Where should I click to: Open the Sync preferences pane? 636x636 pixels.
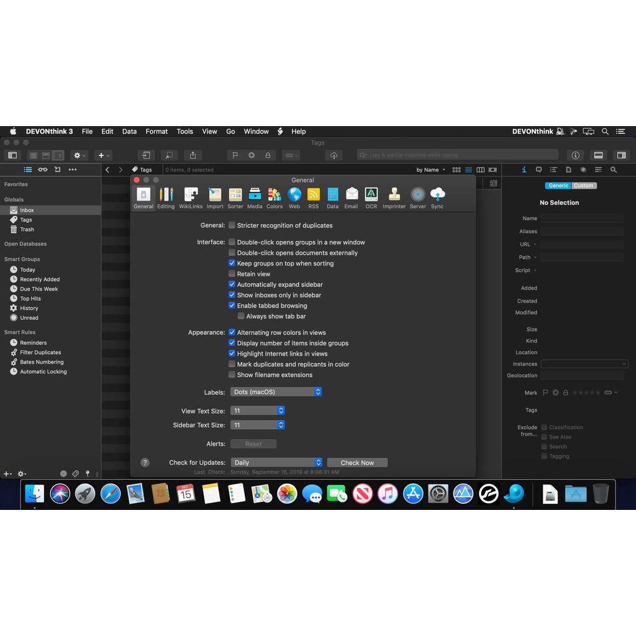point(437,198)
